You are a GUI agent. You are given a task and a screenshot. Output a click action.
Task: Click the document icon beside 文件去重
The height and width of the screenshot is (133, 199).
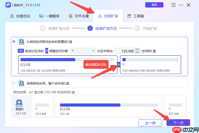coord(71,16)
